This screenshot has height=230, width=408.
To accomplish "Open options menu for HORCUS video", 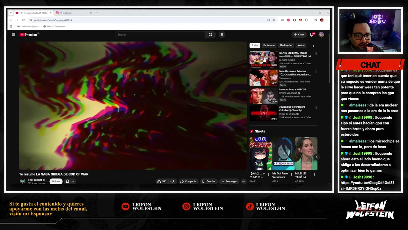I will (x=316, y=90).
